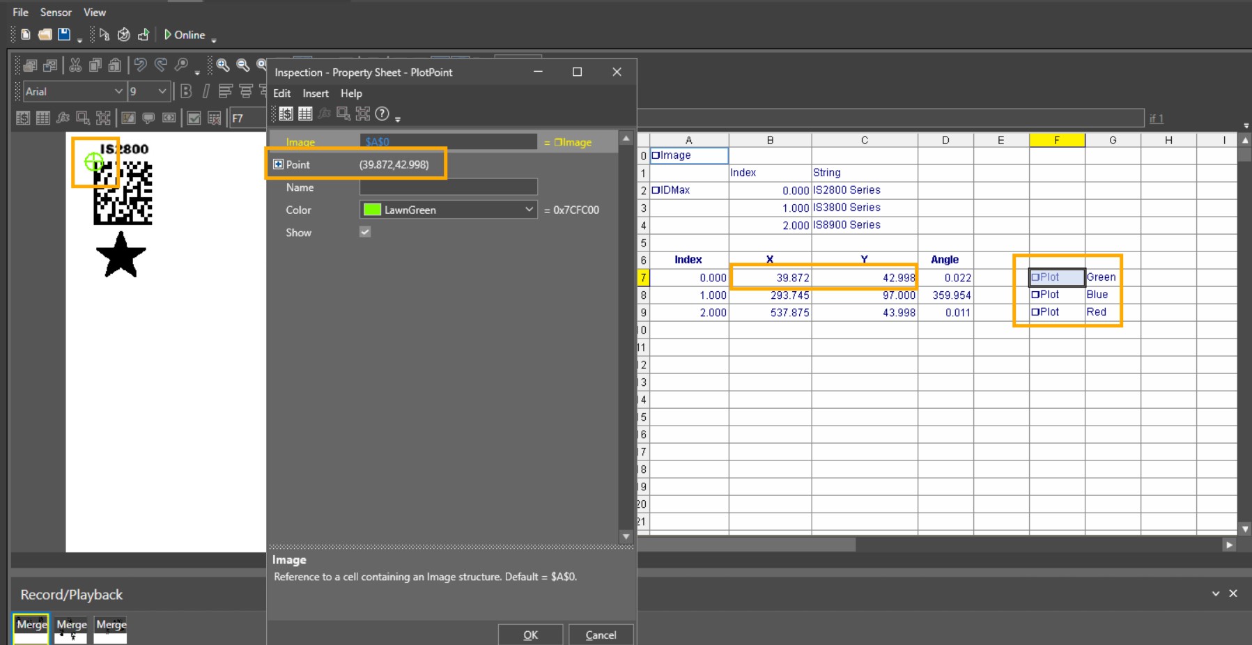Open the Insert menu of the property sheet
The width and height of the screenshot is (1252, 645).
[315, 93]
